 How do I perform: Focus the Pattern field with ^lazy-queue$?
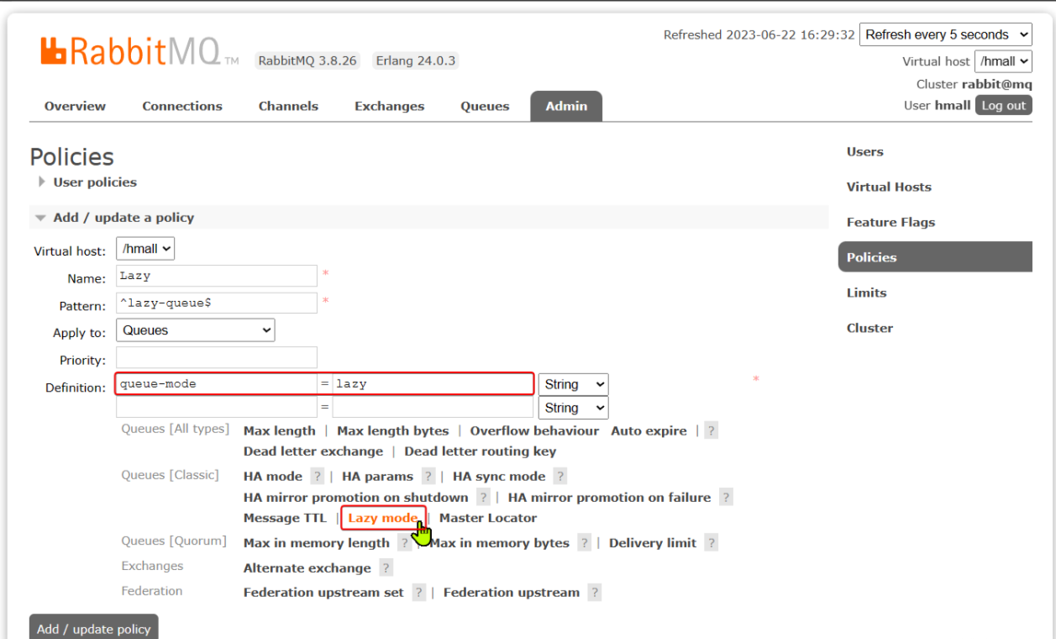coord(217,303)
